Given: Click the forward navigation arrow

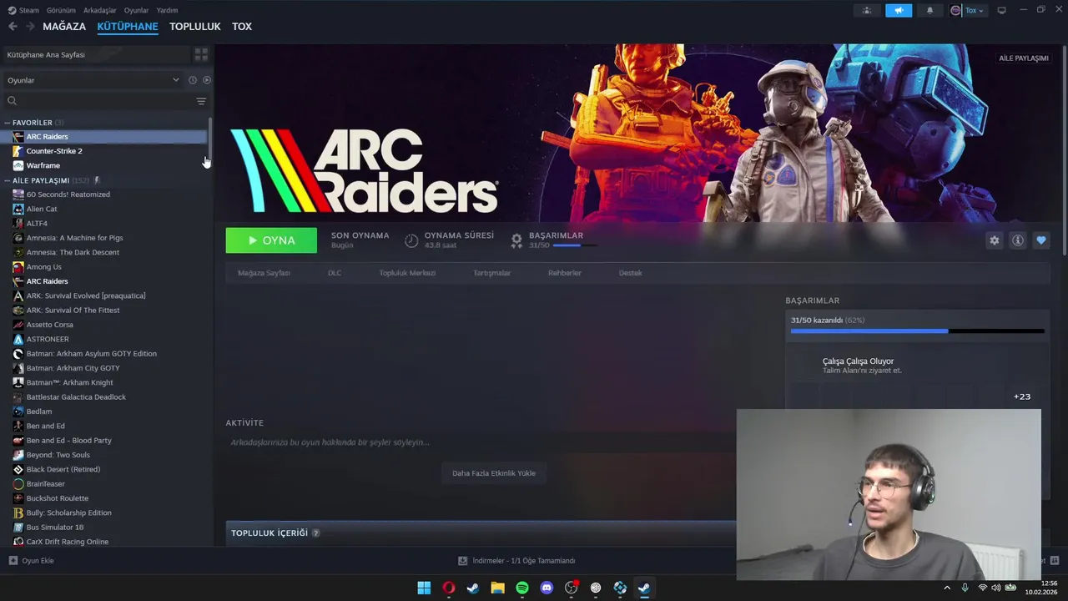Looking at the screenshot, I should click(x=30, y=27).
